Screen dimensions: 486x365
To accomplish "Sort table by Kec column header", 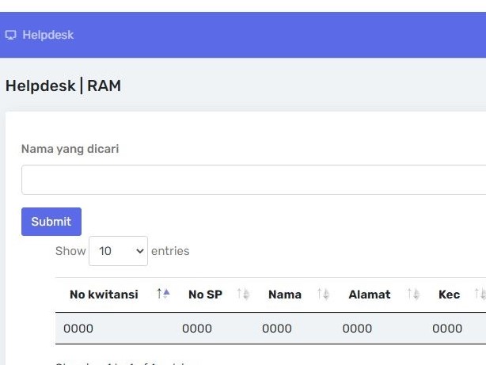I will click(x=449, y=295).
